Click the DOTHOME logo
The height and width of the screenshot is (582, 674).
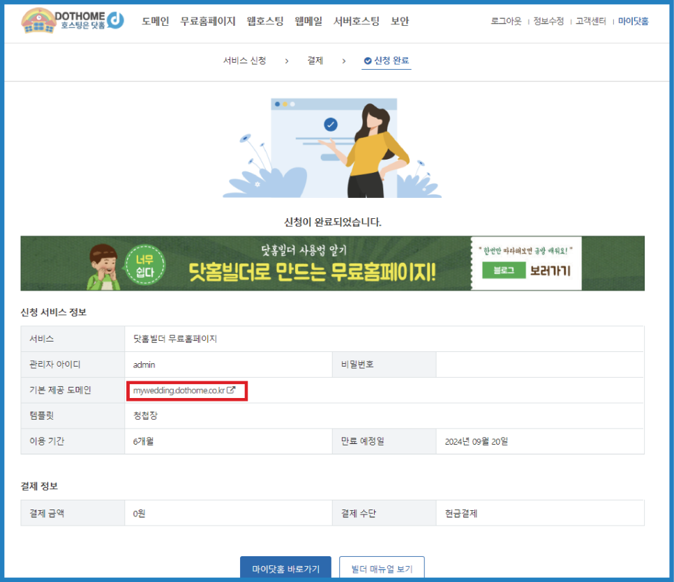click(73, 21)
